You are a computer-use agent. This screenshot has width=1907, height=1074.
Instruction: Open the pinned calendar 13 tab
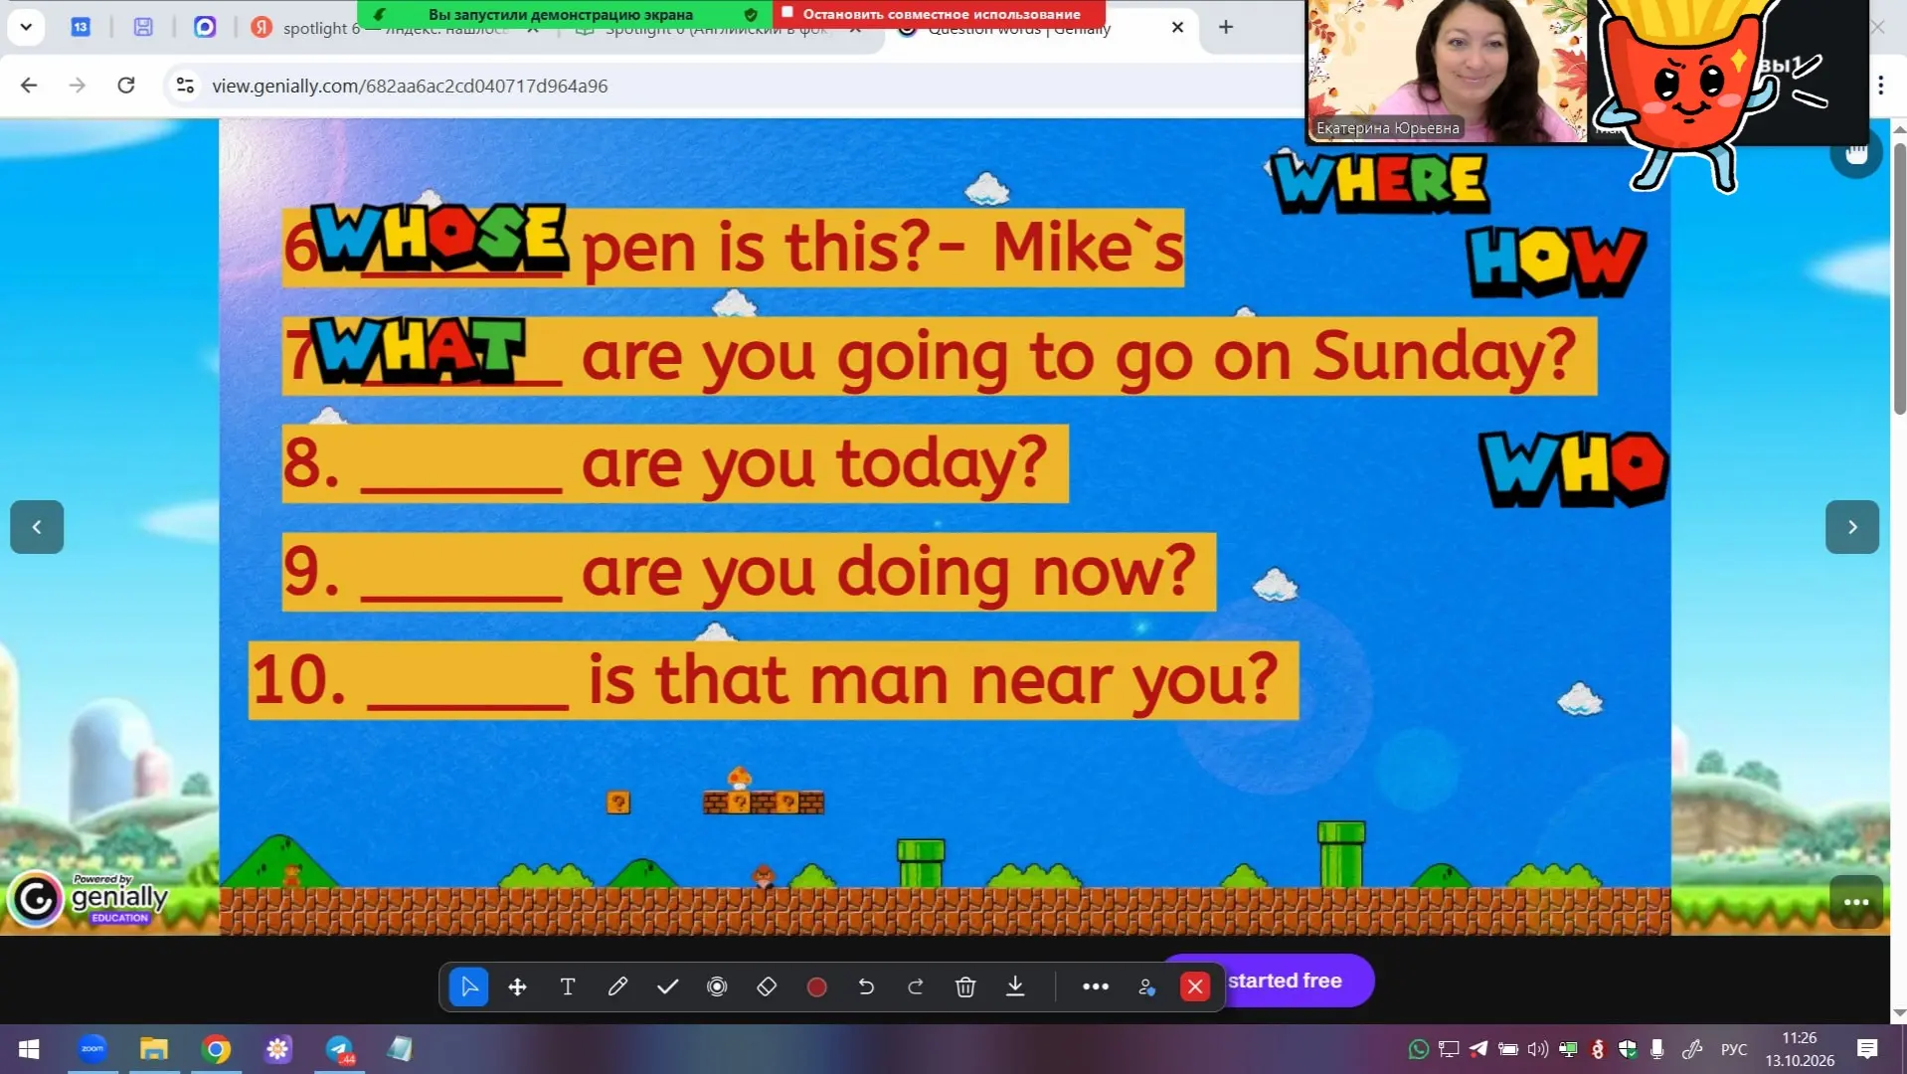coord(81,27)
